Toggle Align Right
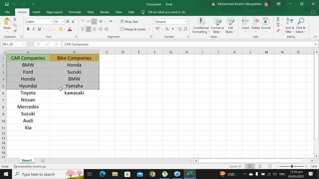This screenshot has height=179, width=319. pos(94,29)
